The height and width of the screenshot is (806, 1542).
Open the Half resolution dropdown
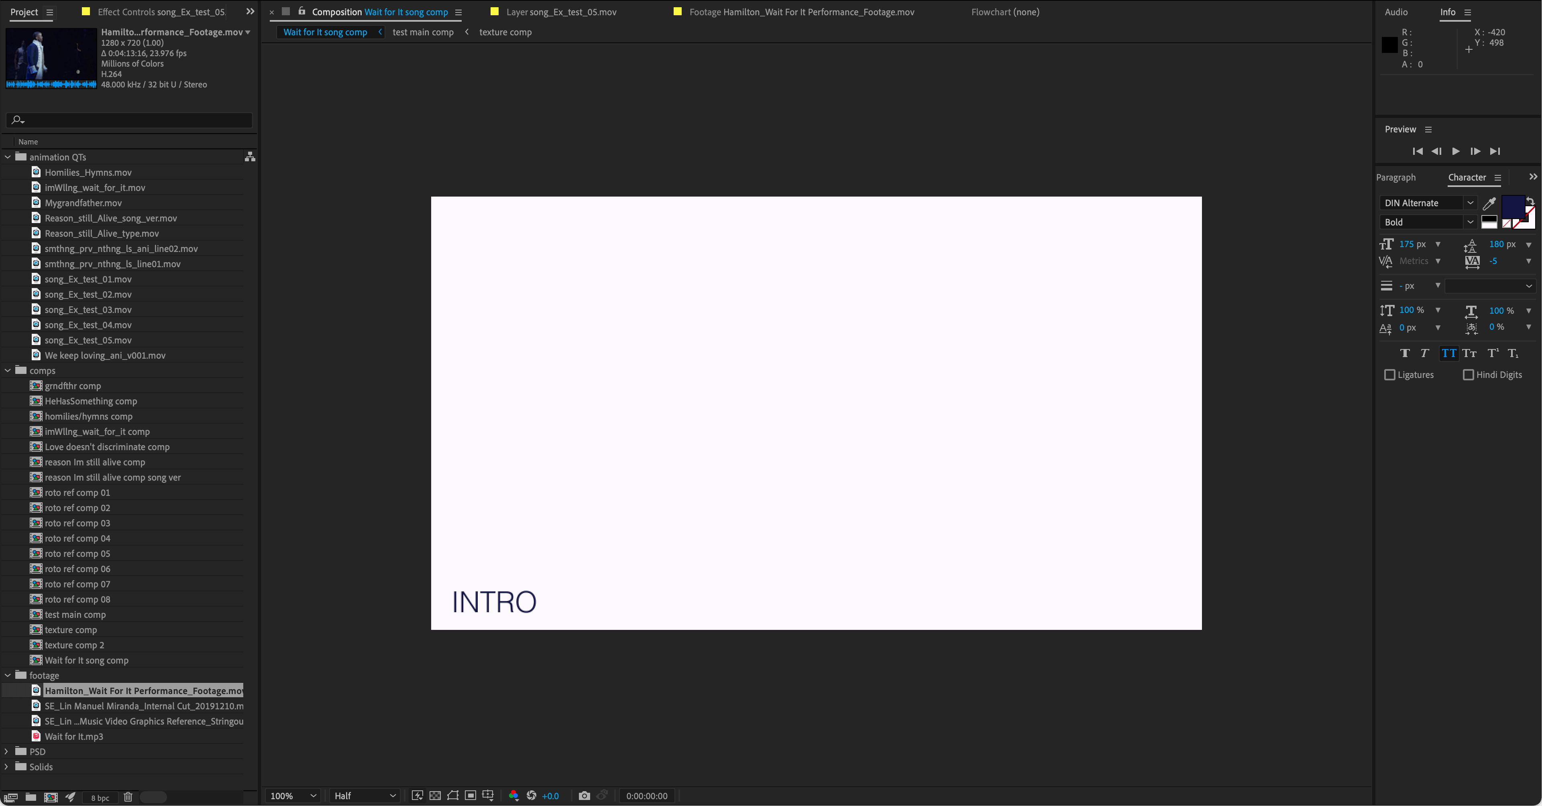point(365,795)
